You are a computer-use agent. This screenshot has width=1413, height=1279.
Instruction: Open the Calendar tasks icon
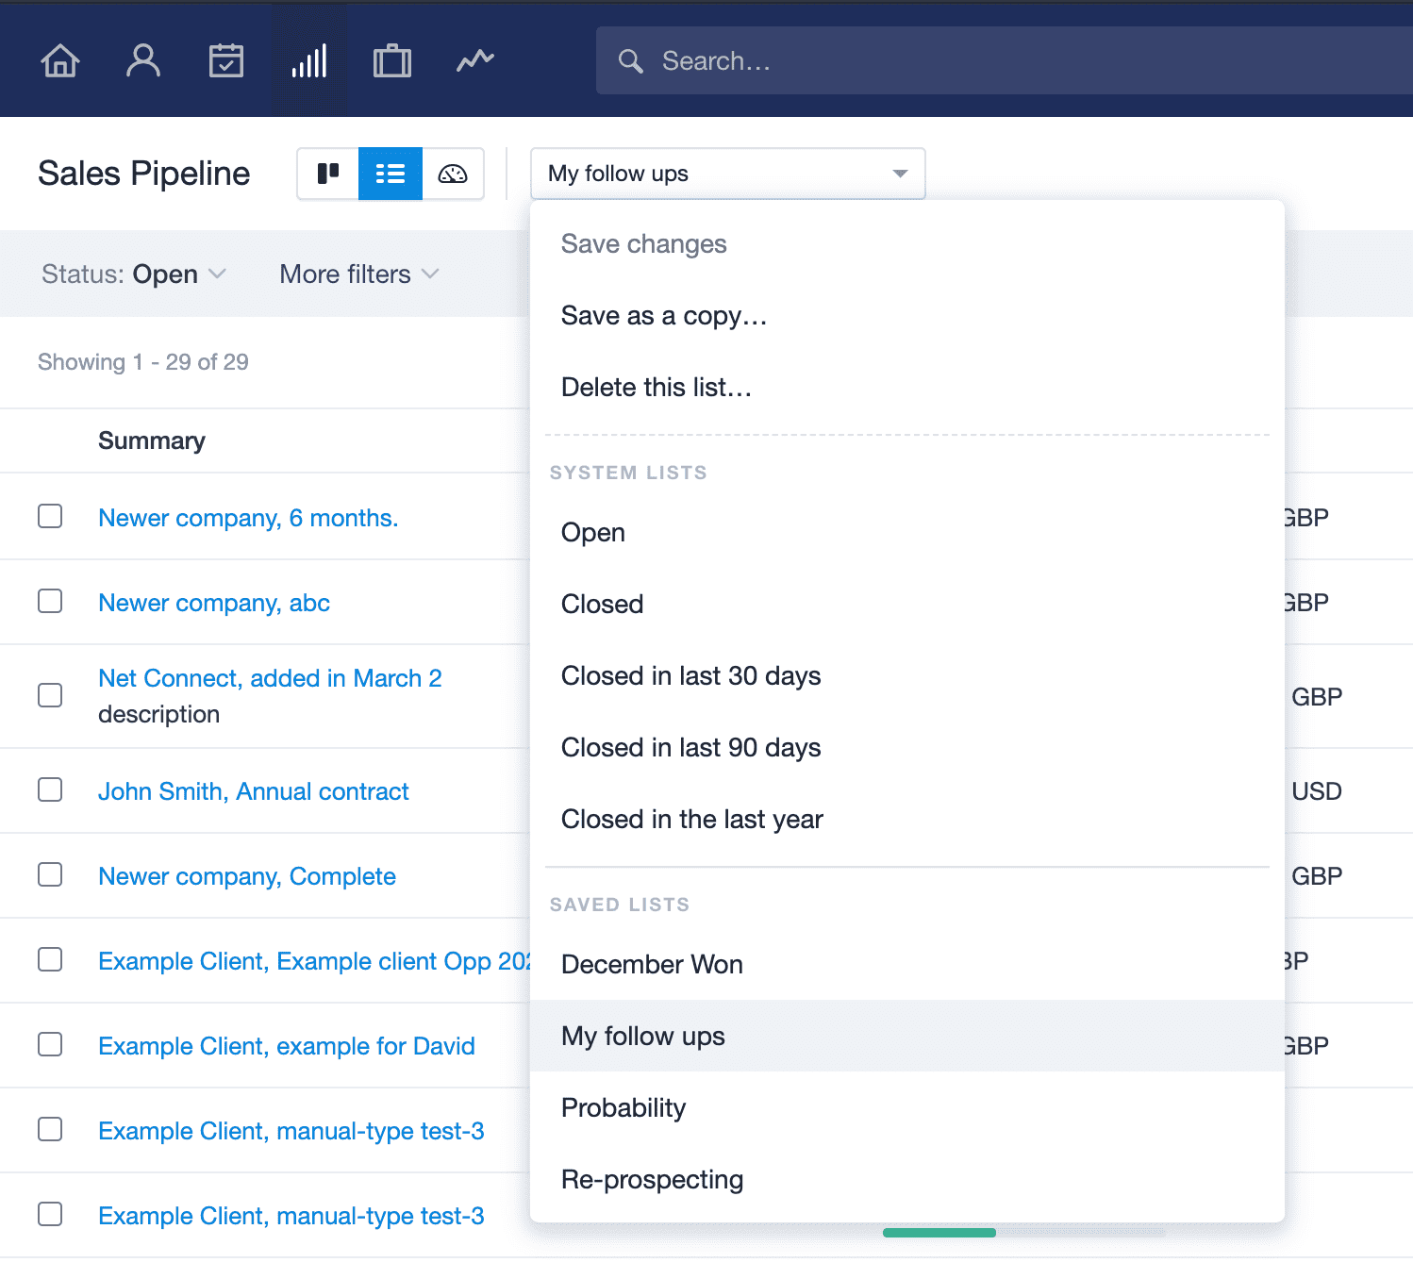pos(226,60)
